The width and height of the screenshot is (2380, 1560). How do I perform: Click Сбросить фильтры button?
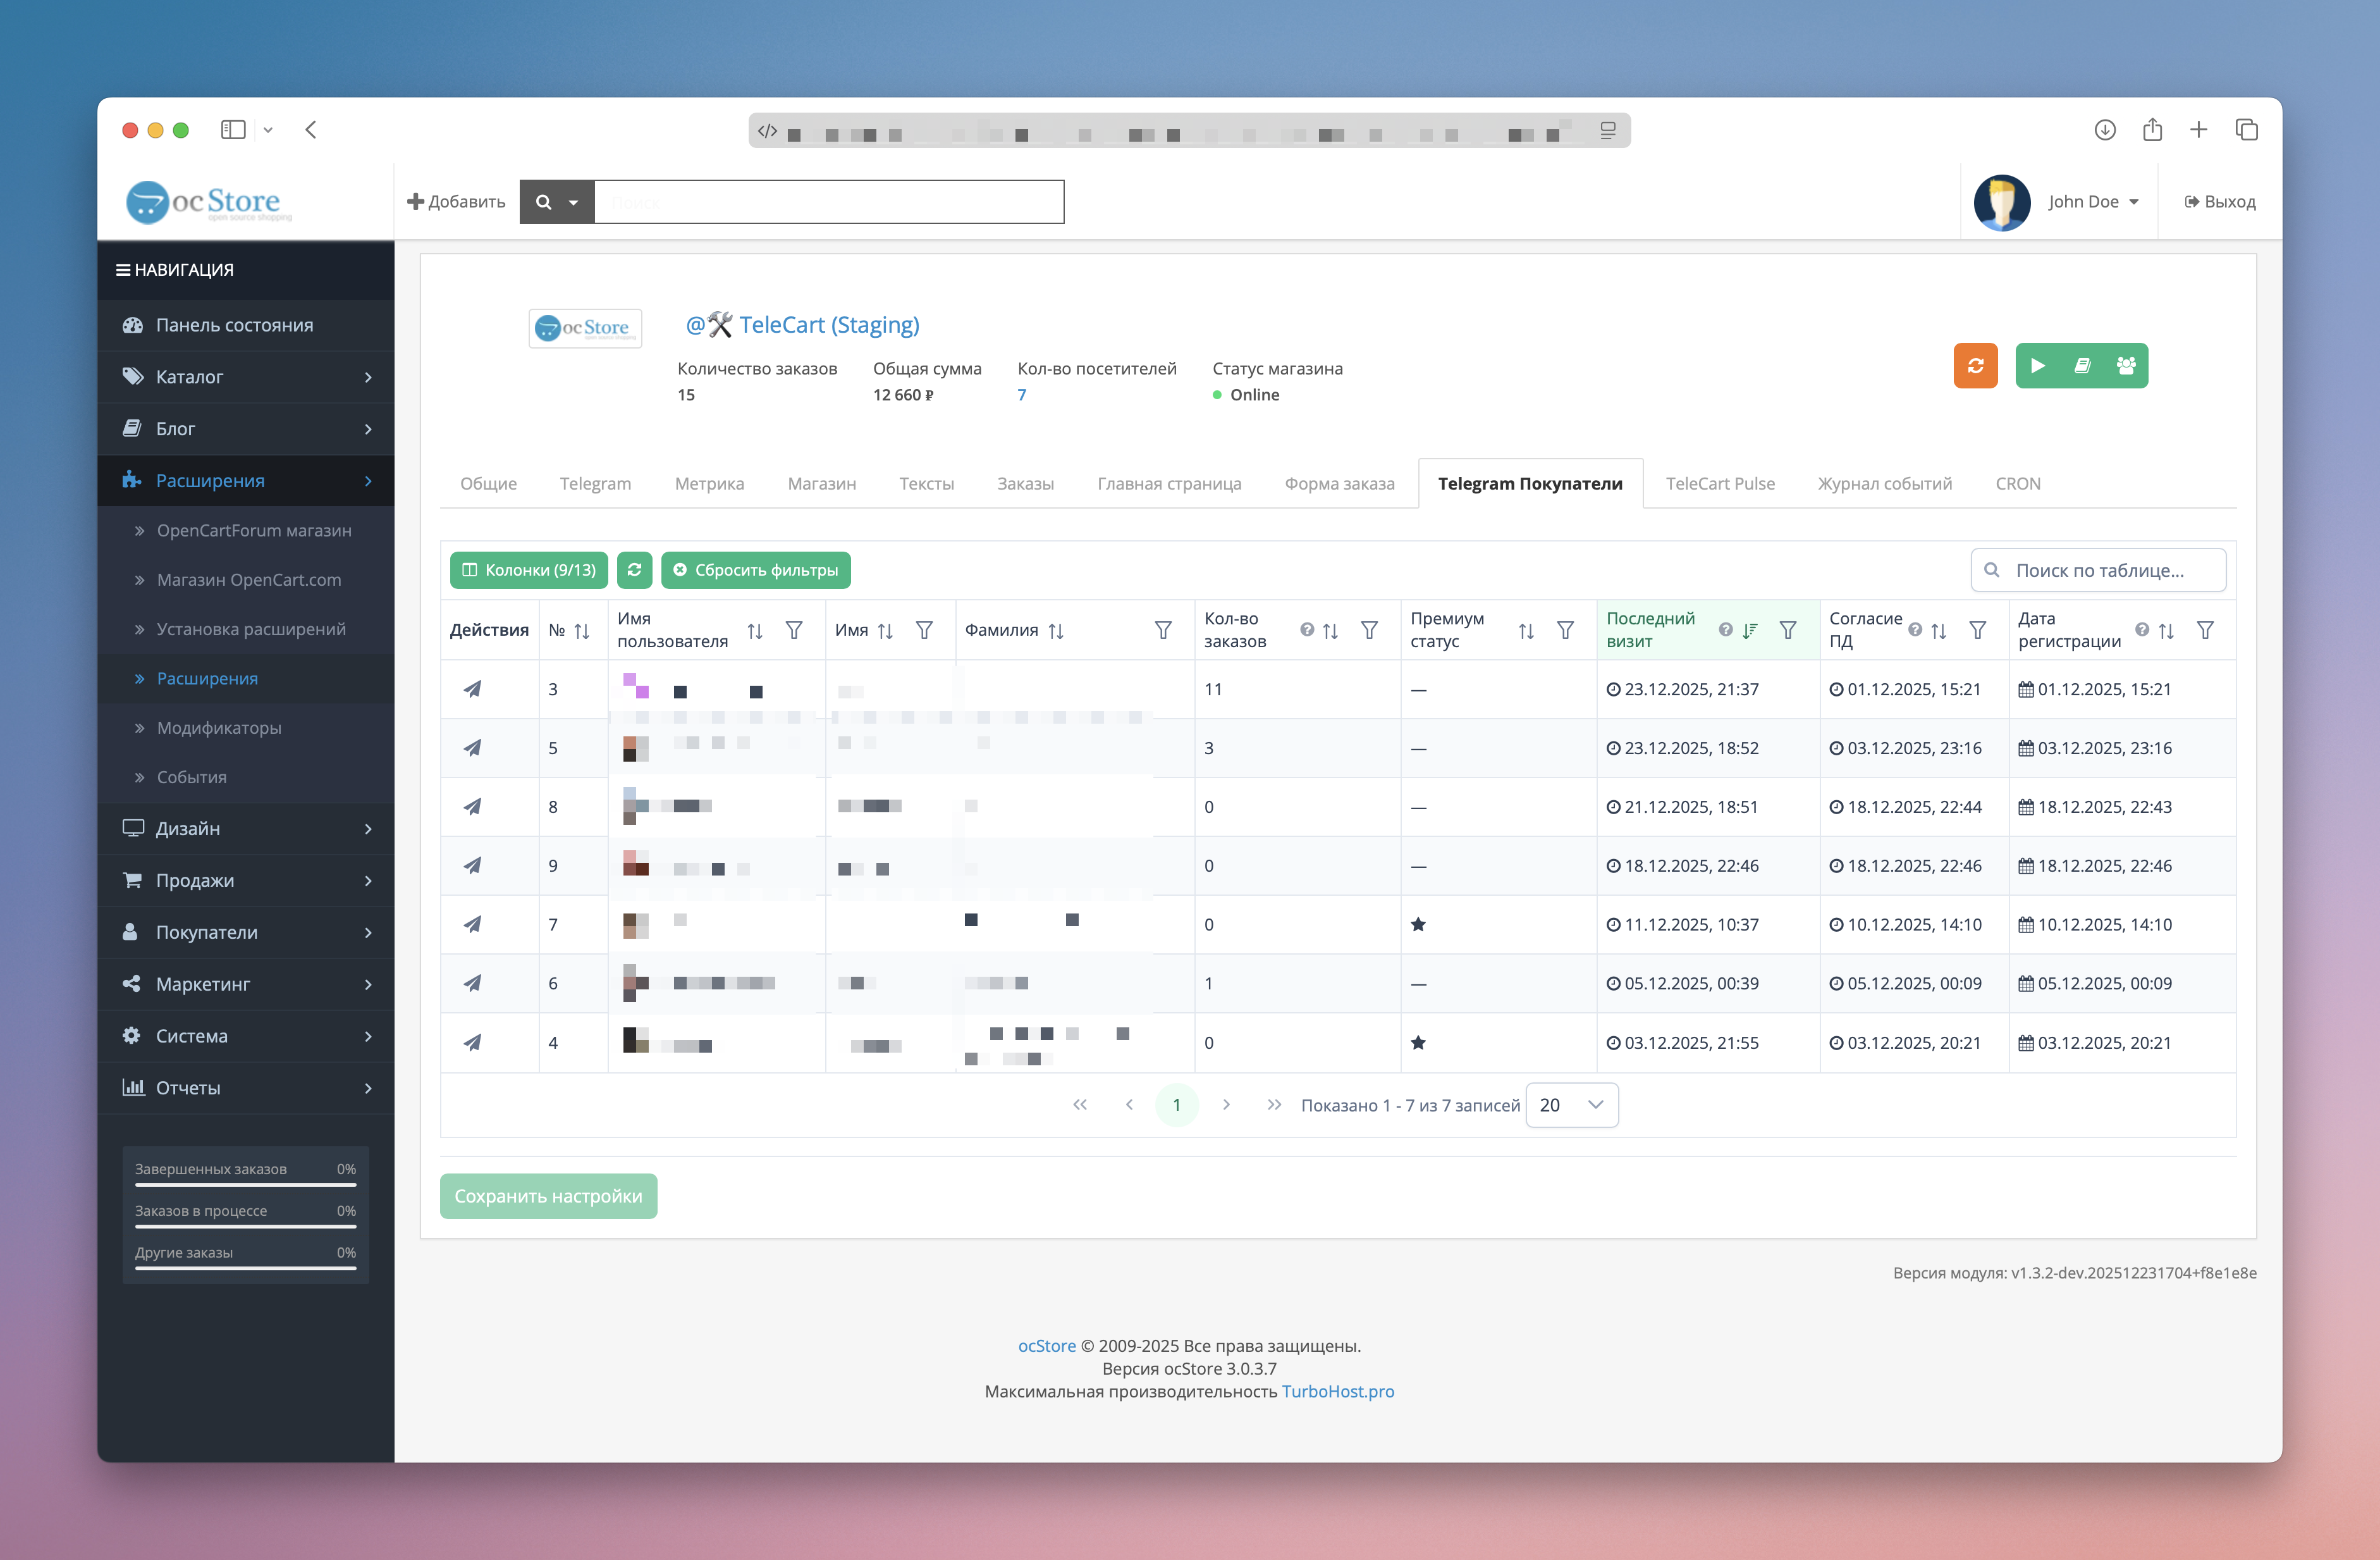pyautogui.click(x=755, y=569)
